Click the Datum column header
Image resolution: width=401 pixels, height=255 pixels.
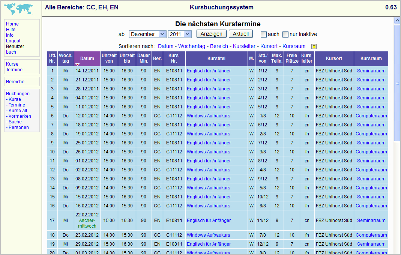click(87, 58)
